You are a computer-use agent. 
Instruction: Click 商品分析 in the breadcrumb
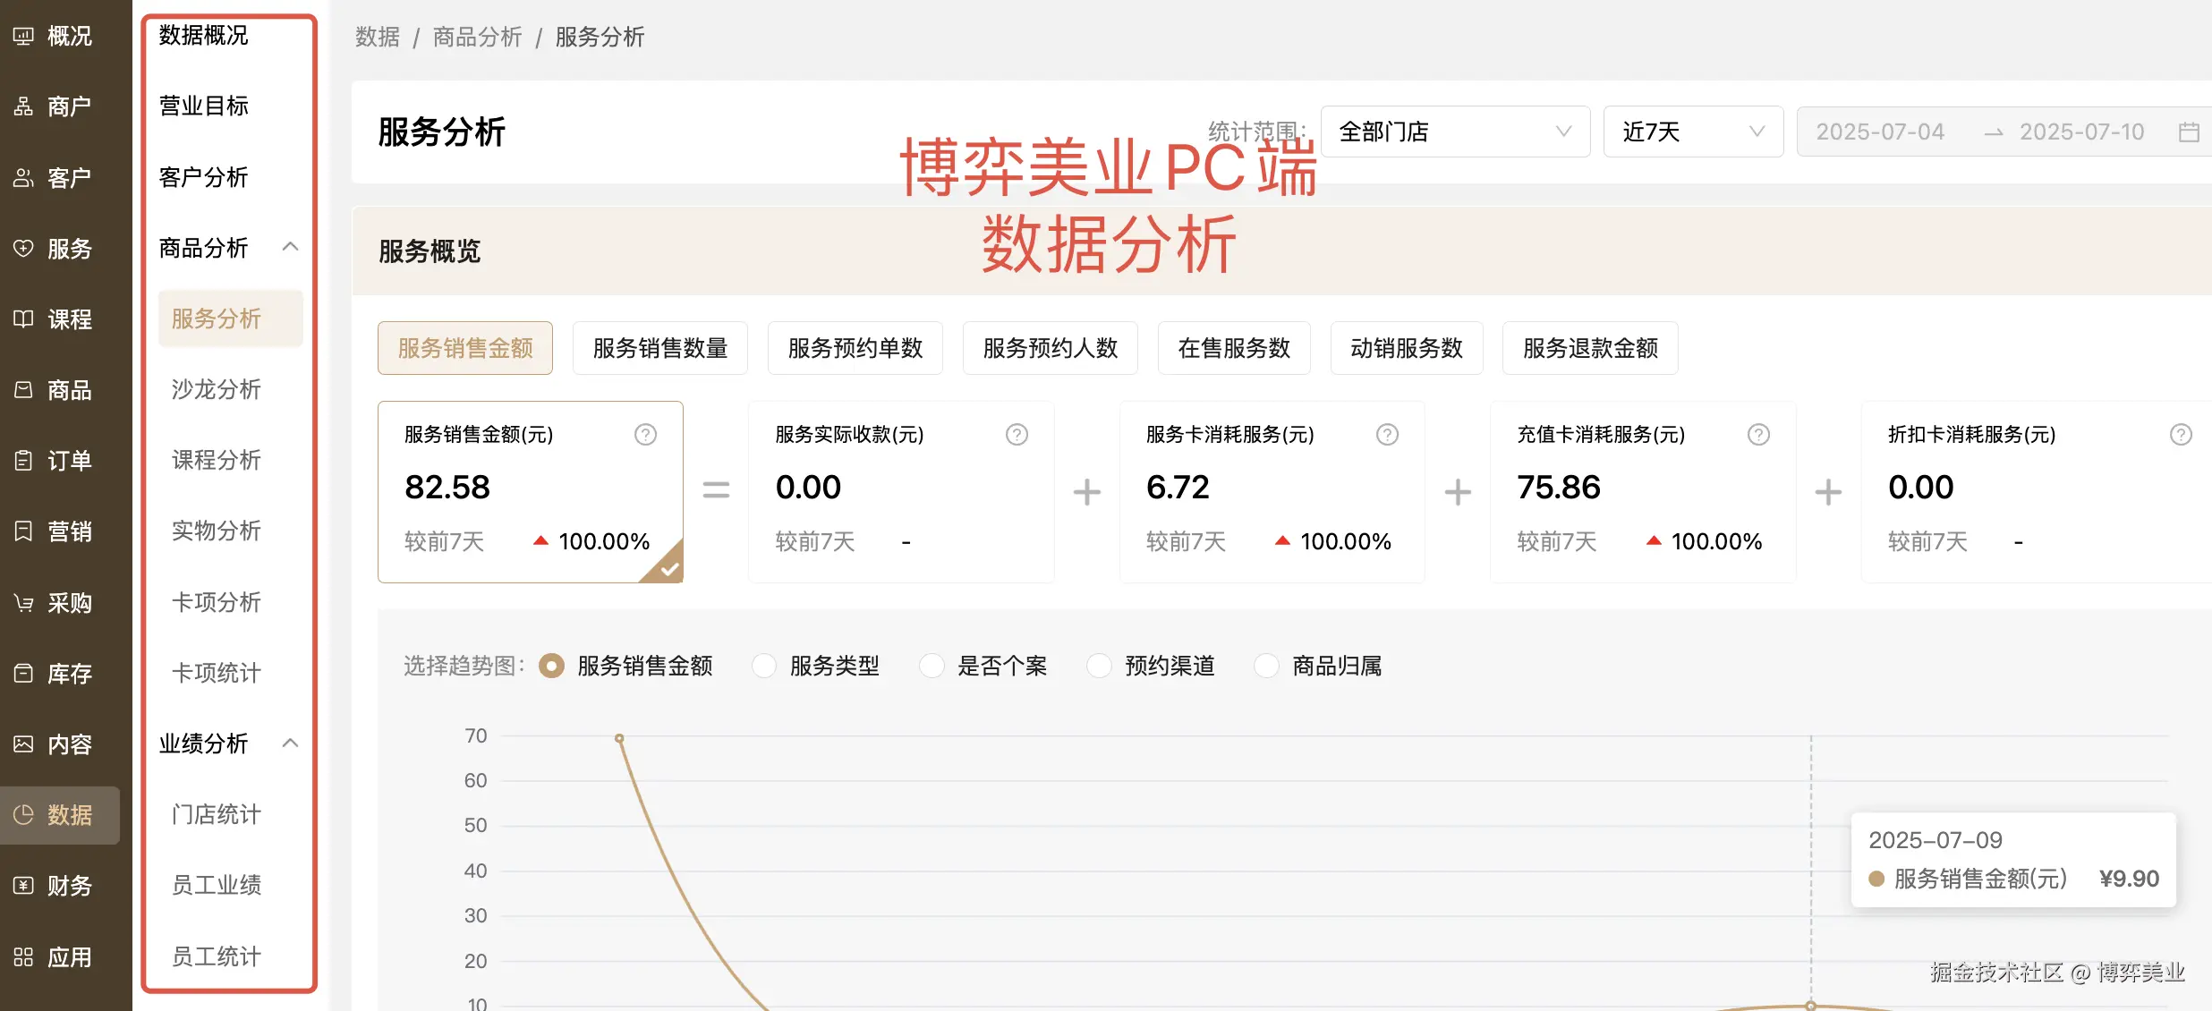pos(477,37)
